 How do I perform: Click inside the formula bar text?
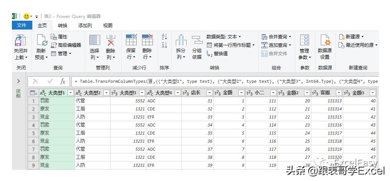pyautogui.click(x=226, y=81)
